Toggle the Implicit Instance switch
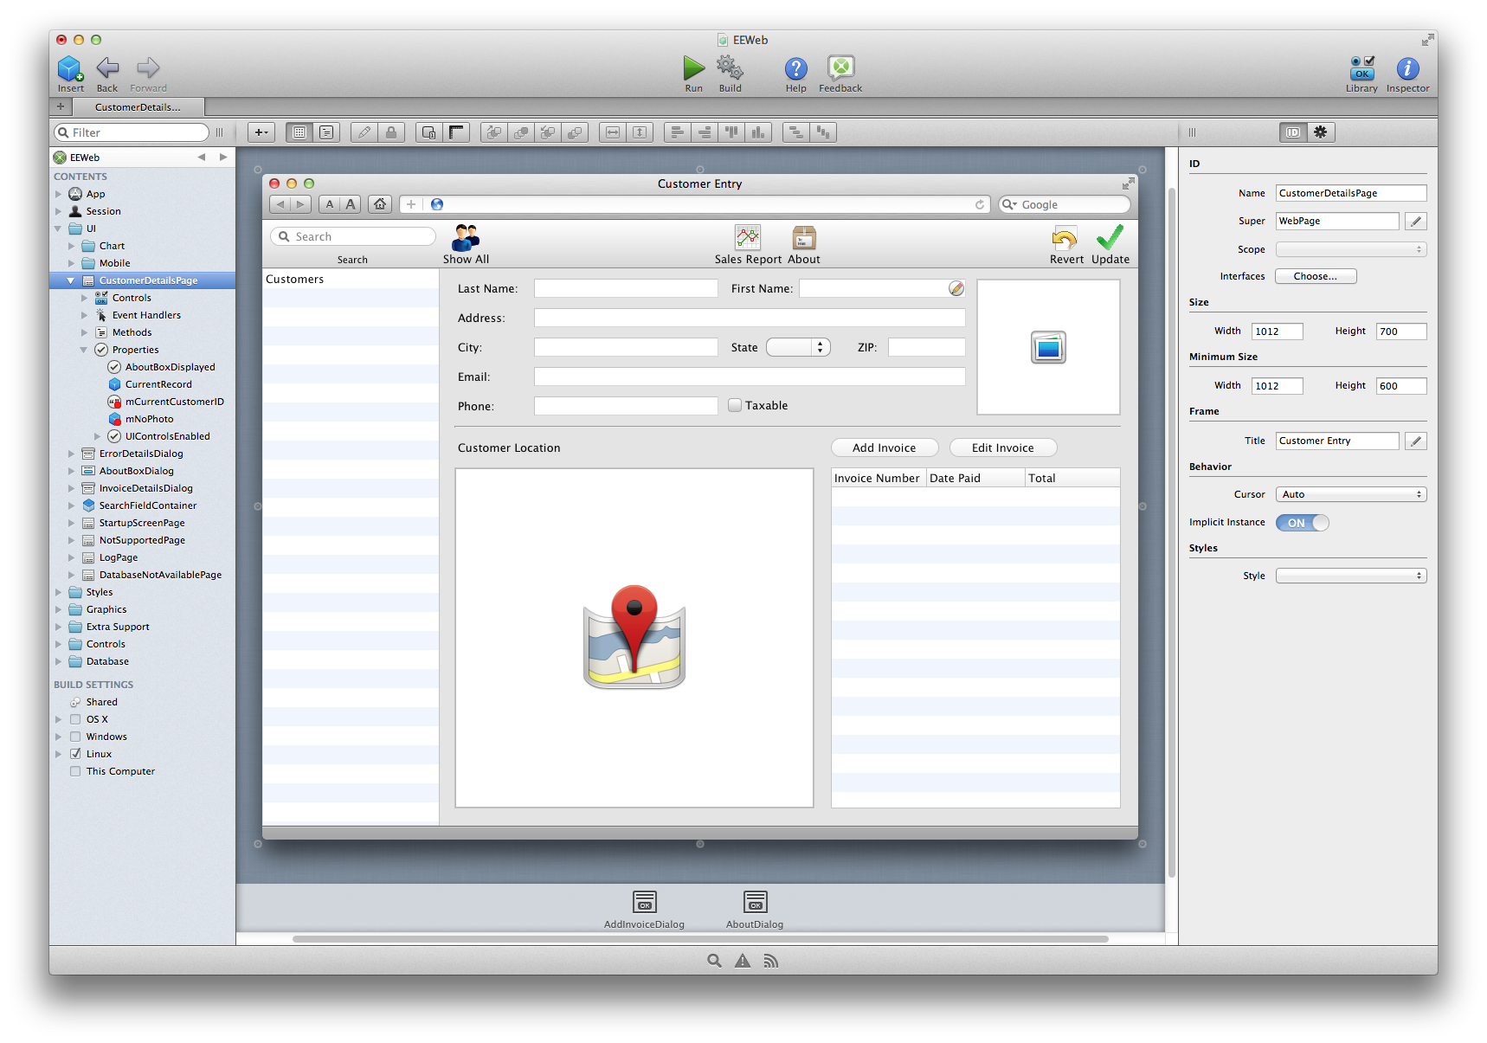The image size is (1487, 1043). pyautogui.click(x=1303, y=523)
